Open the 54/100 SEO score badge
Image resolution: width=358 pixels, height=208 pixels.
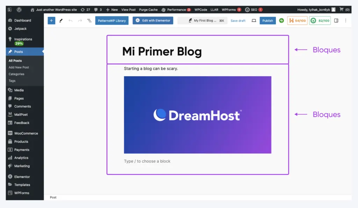[297, 21]
